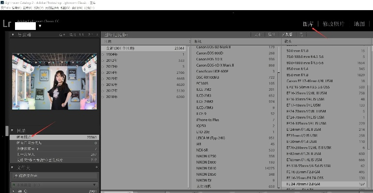Image resolution: width=373 pixels, height=193 pixels.
Task: Select 85.0 mm f/1.4 lens
Action: click(324, 69)
